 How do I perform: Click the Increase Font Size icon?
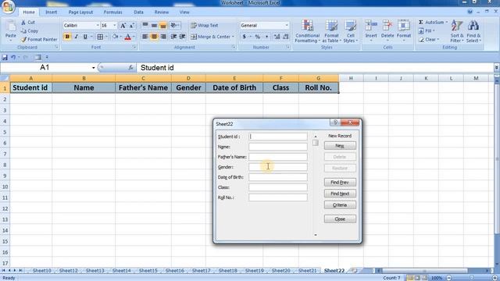123,26
